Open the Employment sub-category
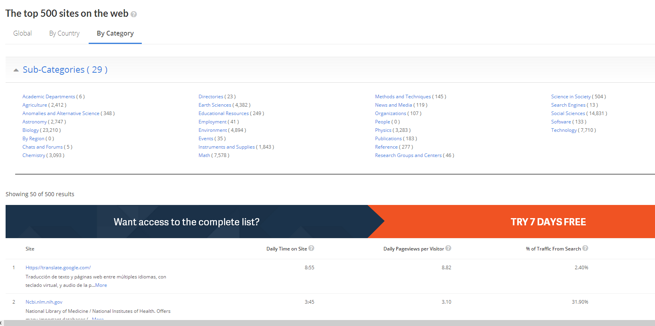The height and width of the screenshot is (326, 655). tap(212, 122)
